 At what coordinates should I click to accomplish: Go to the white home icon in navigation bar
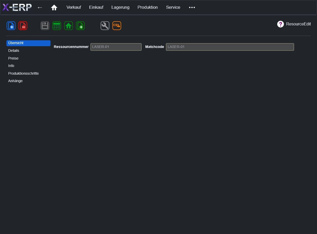coord(54,7)
